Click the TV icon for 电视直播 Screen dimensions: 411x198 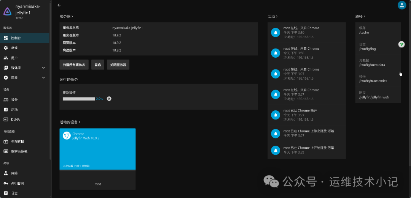tap(6, 141)
